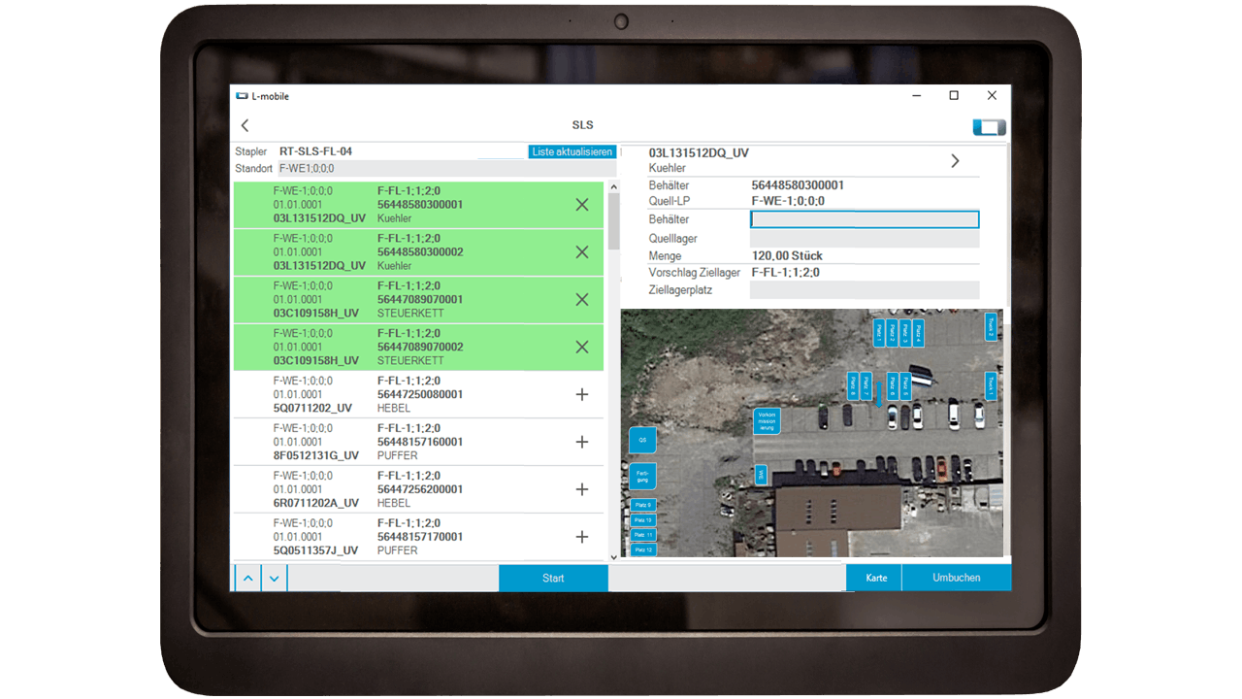This screenshot has height=699, width=1242.
Task: Select row 5Q0511357J_UV PUFFER
Action: [418, 537]
